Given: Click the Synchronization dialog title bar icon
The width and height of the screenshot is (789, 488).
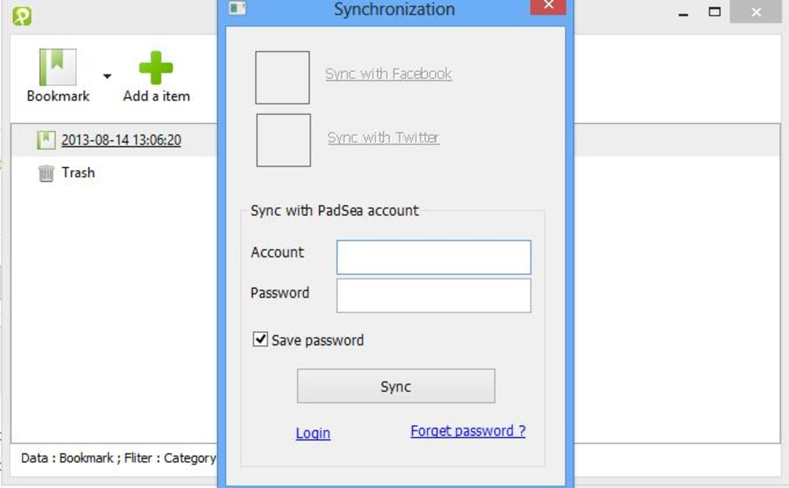Looking at the screenshot, I should 238,9.
